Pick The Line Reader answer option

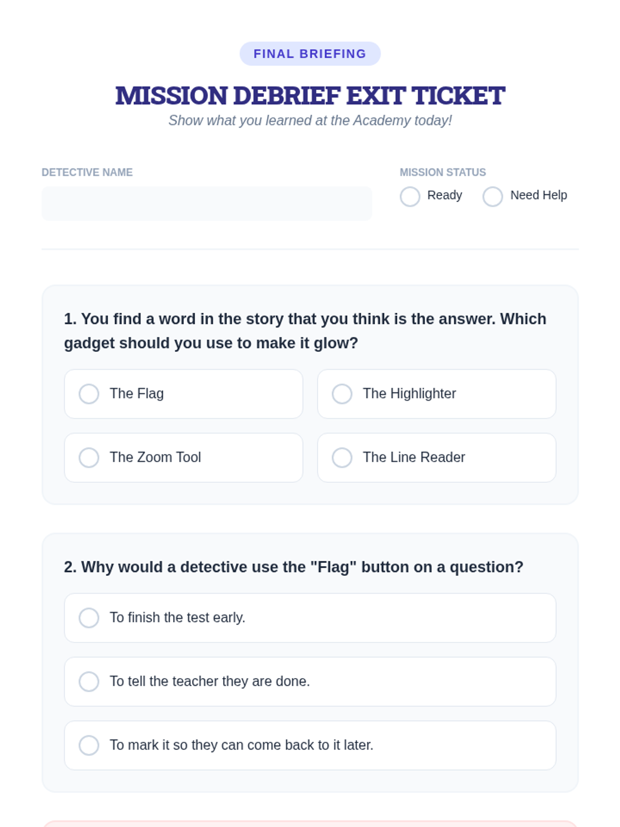342,457
